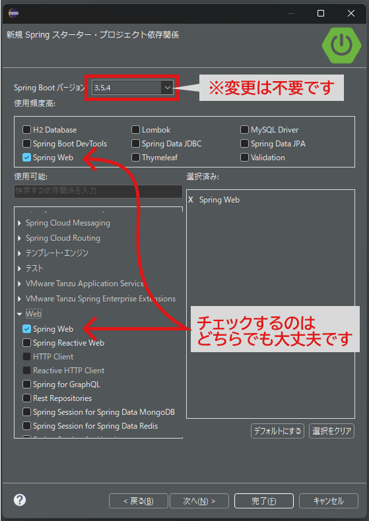The width and height of the screenshot is (369, 521).
Task: Click the help question mark icon
Action: 20,500
